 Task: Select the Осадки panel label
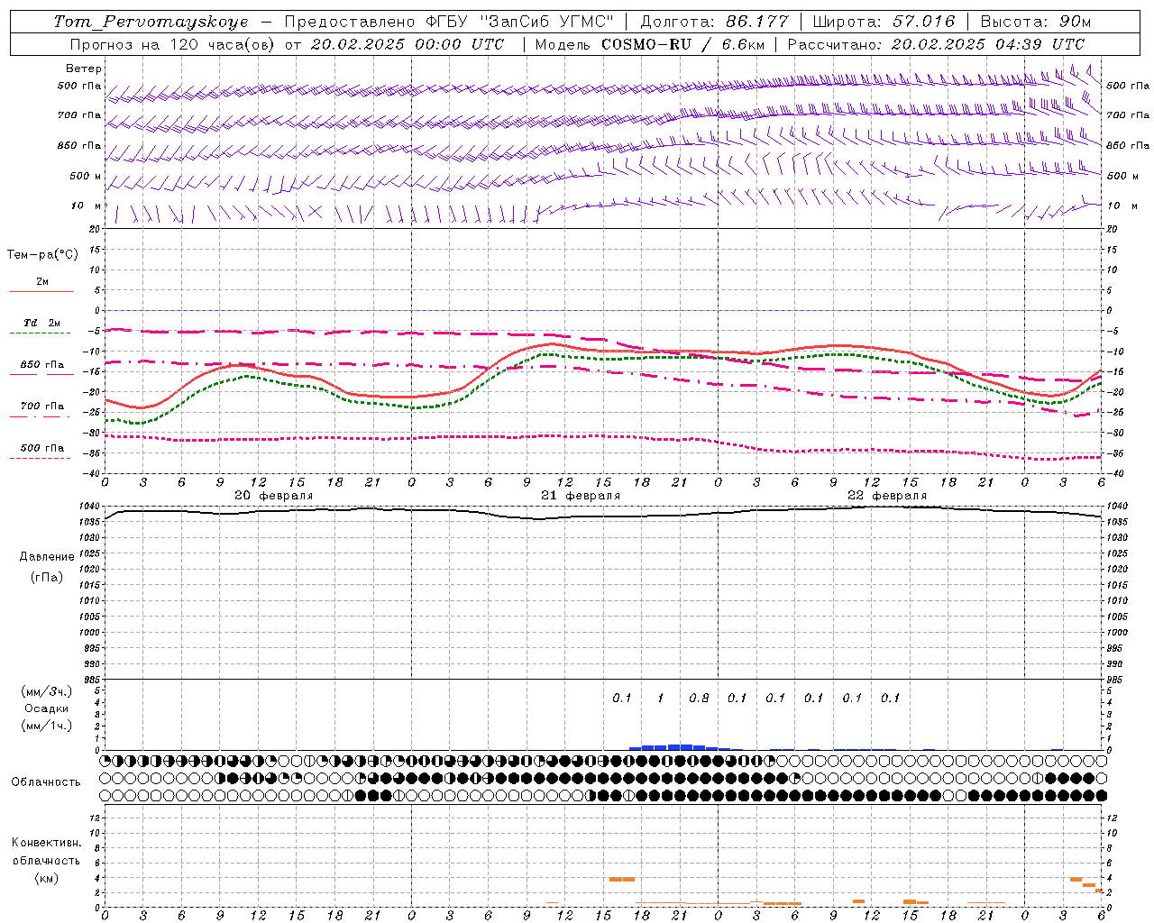[x=47, y=708]
